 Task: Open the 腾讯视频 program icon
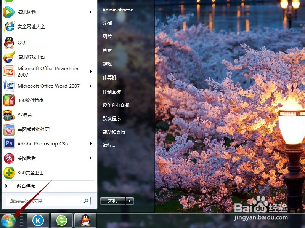click(x=9, y=12)
